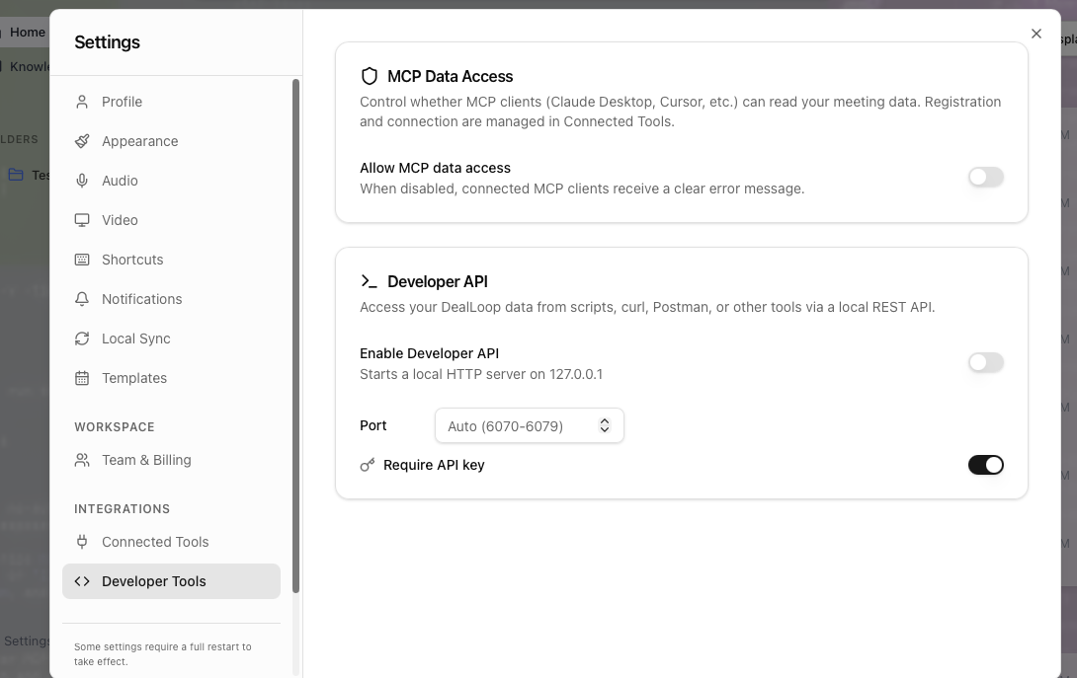The height and width of the screenshot is (678, 1077).
Task: Switch to the Connected Tools section
Action: click(154, 541)
